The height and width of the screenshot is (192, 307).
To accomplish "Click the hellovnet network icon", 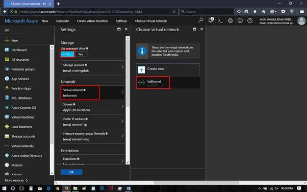I will [x=141, y=83].
